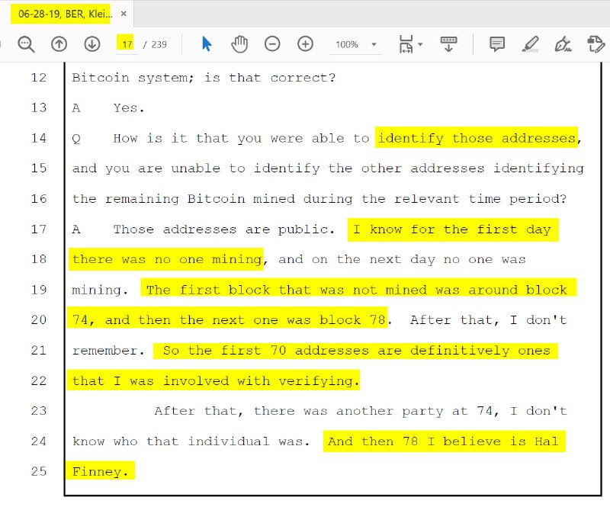Image resolution: width=610 pixels, height=507 pixels.
Task: Click line number 25 in the margin
Action: pos(39,471)
